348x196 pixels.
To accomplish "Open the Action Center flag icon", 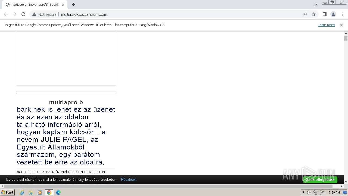I will (x=322, y=192).
